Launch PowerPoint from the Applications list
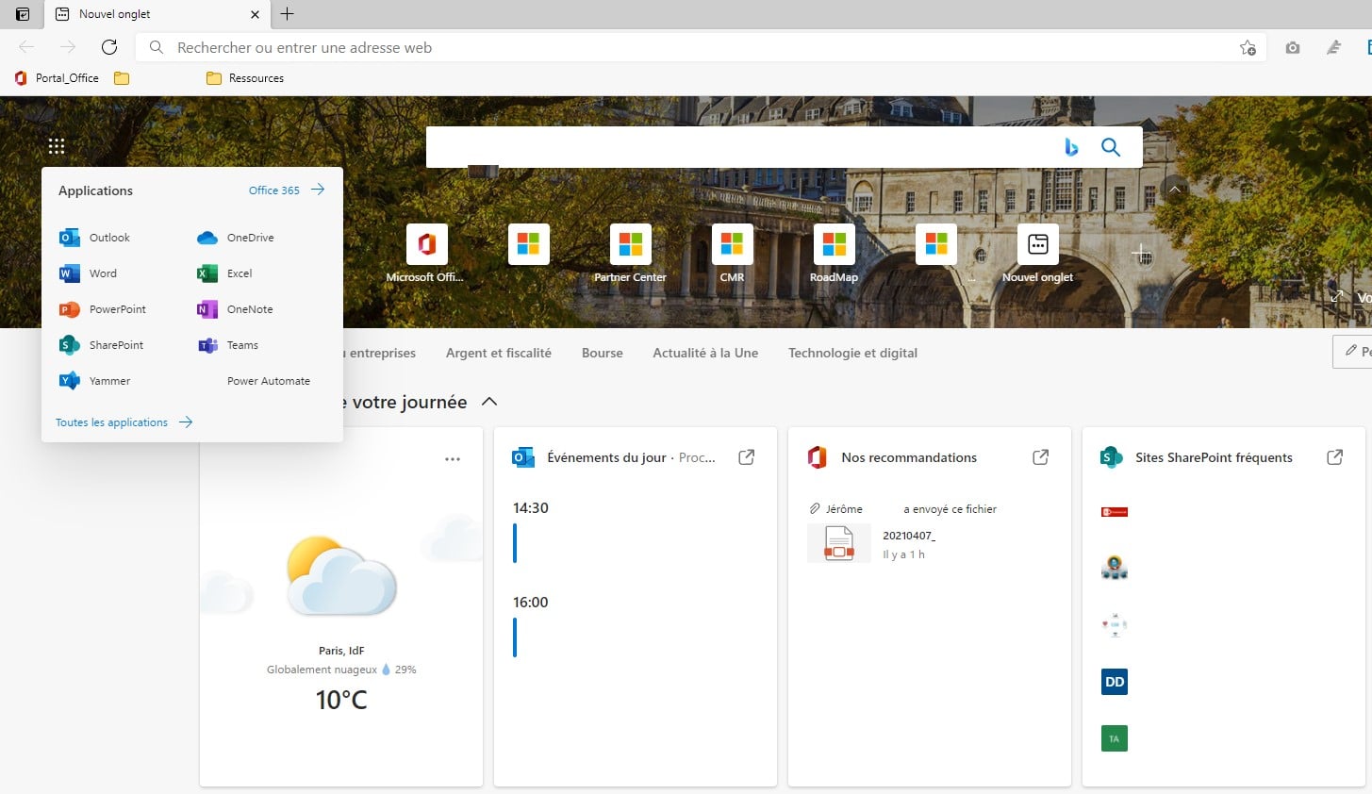 tap(103, 309)
